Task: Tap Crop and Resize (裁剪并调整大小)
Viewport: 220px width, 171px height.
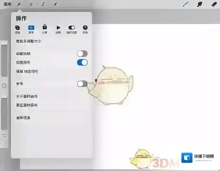Action: [x=28, y=41]
